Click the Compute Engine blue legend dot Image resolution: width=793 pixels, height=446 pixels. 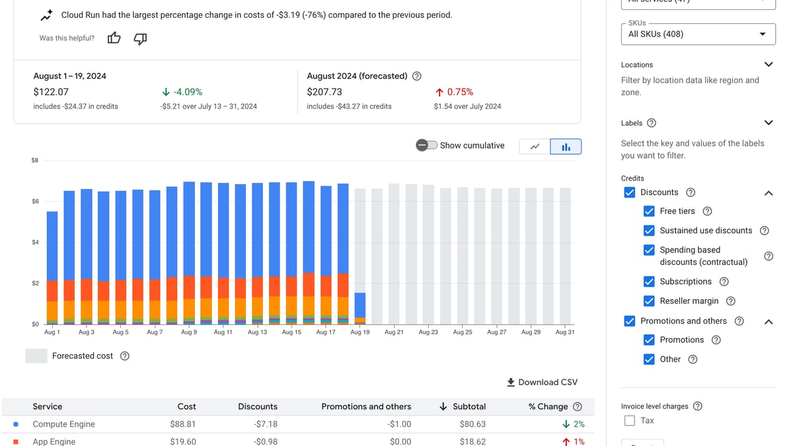tap(15, 425)
